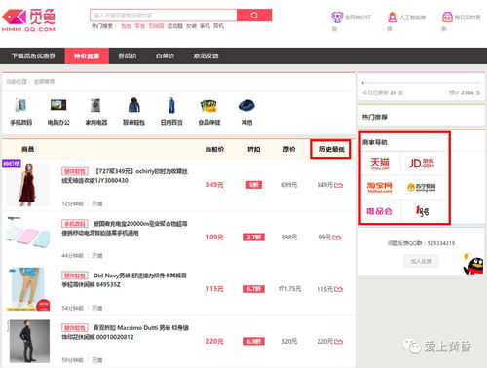Click the red magnifier search button

254,16
